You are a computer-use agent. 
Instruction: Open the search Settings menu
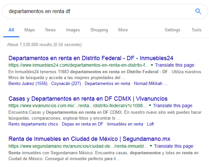click(x=172, y=30)
